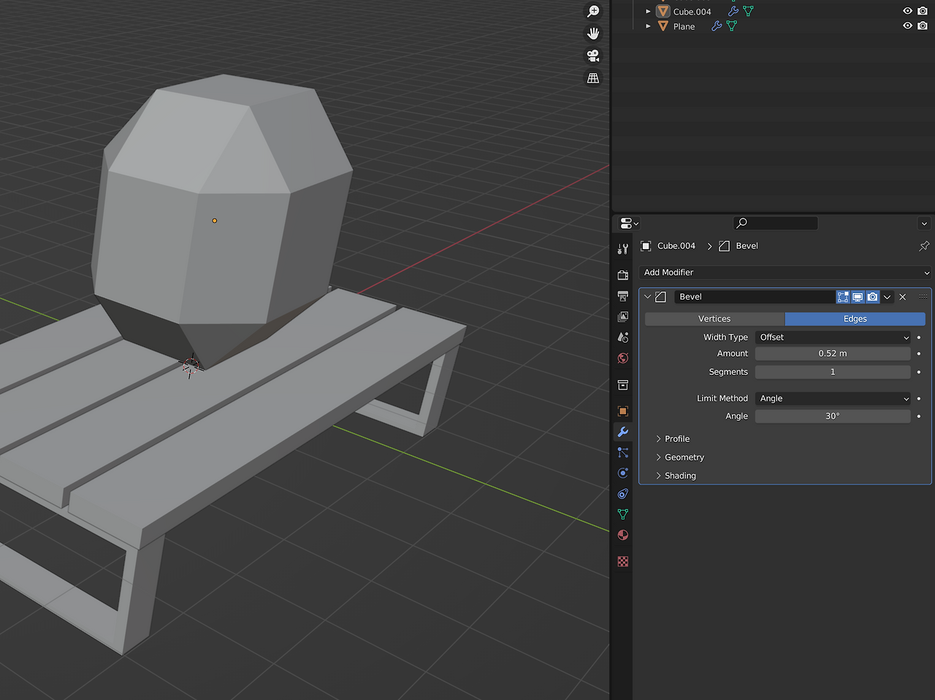The width and height of the screenshot is (935, 700).
Task: Animate the Angle property dot button
Action: (x=918, y=416)
